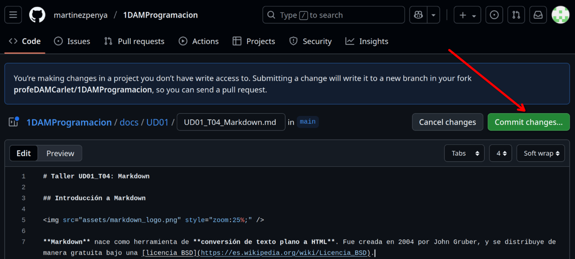Open the global navigation hamburger menu
The image size is (575, 259).
(13, 14)
